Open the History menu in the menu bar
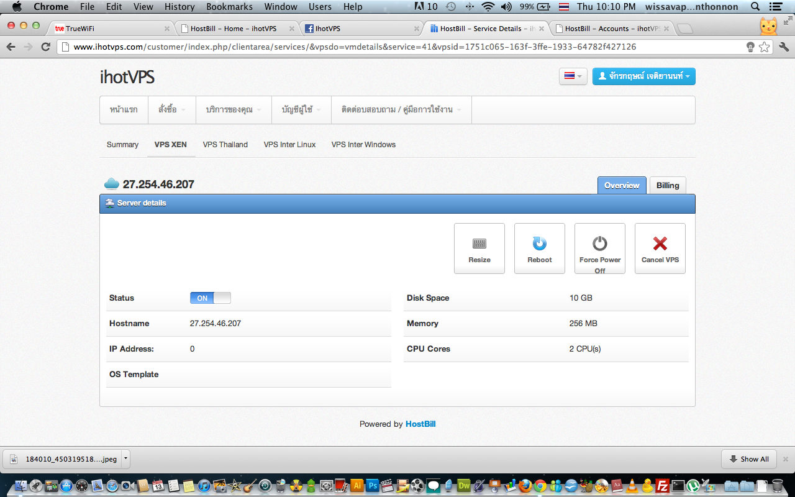Viewport: 795px width, 497px height. [179, 7]
